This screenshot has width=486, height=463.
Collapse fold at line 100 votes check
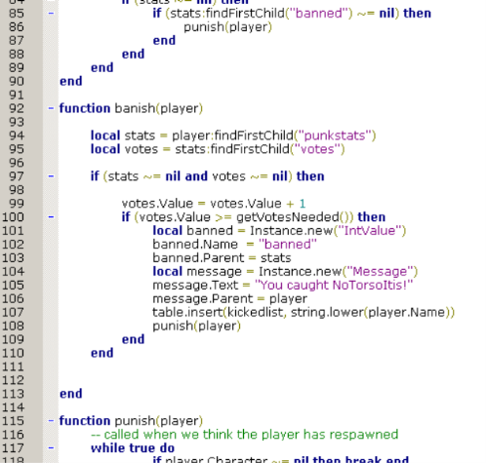[x=51, y=216]
